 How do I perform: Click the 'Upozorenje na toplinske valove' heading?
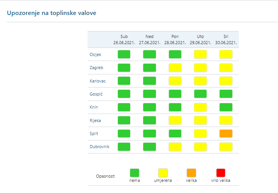pyautogui.click(x=51, y=13)
